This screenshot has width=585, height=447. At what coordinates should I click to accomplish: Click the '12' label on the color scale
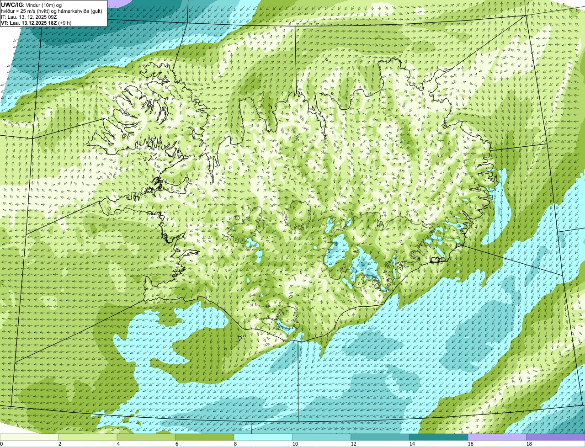coord(354,444)
